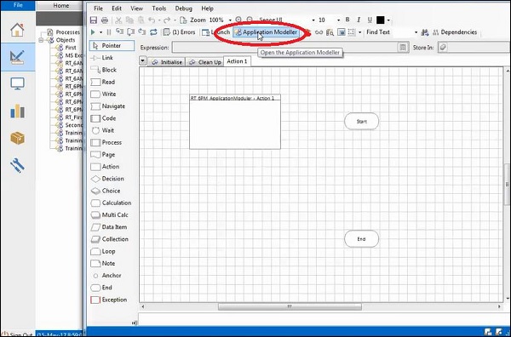The width and height of the screenshot is (511, 337).
Task: Click the Pause debug icon
Action: point(109,32)
